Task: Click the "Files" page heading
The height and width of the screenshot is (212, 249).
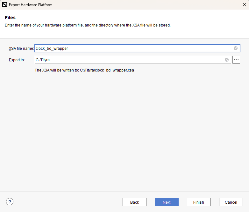Action: pyautogui.click(x=10, y=18)
